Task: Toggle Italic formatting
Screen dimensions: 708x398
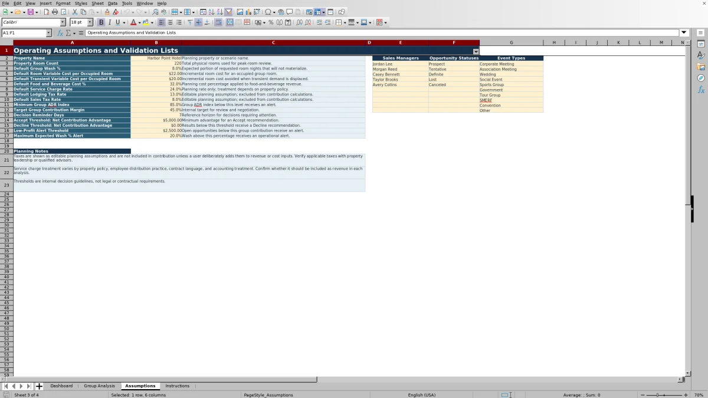Action: (x=109, y=22)
